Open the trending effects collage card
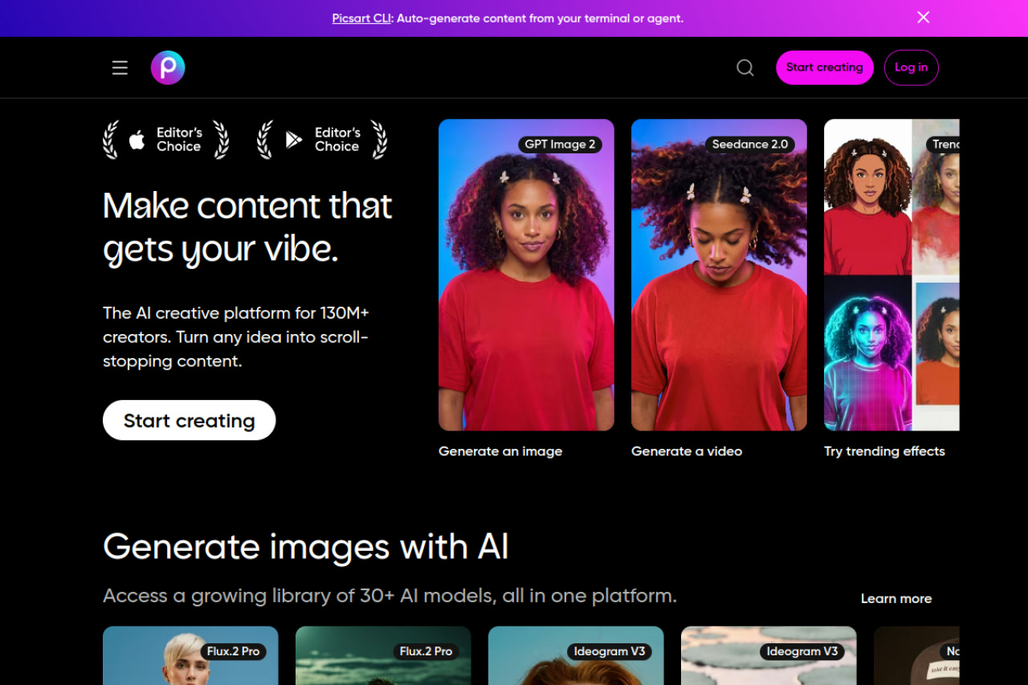This screenshot has width=1028, height=685. tap(891, 275)
